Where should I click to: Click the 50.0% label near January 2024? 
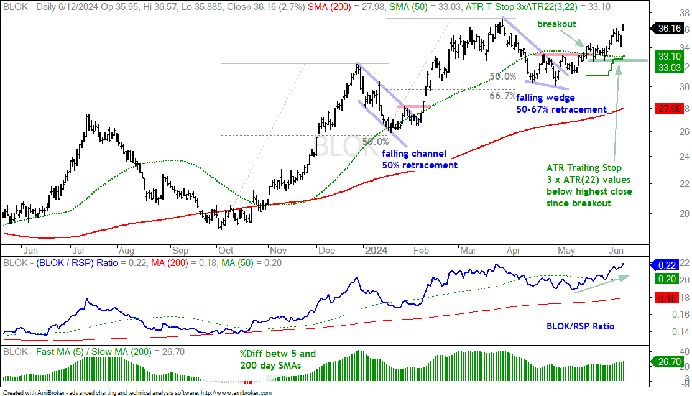coord(376,142)
